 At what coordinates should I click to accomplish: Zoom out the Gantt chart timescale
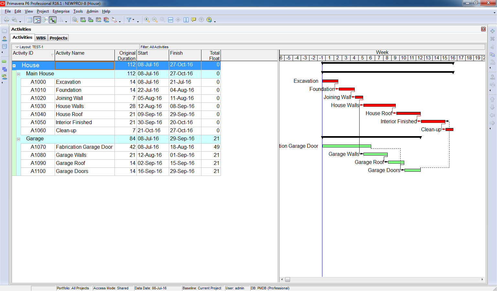[x=155, y=20]
